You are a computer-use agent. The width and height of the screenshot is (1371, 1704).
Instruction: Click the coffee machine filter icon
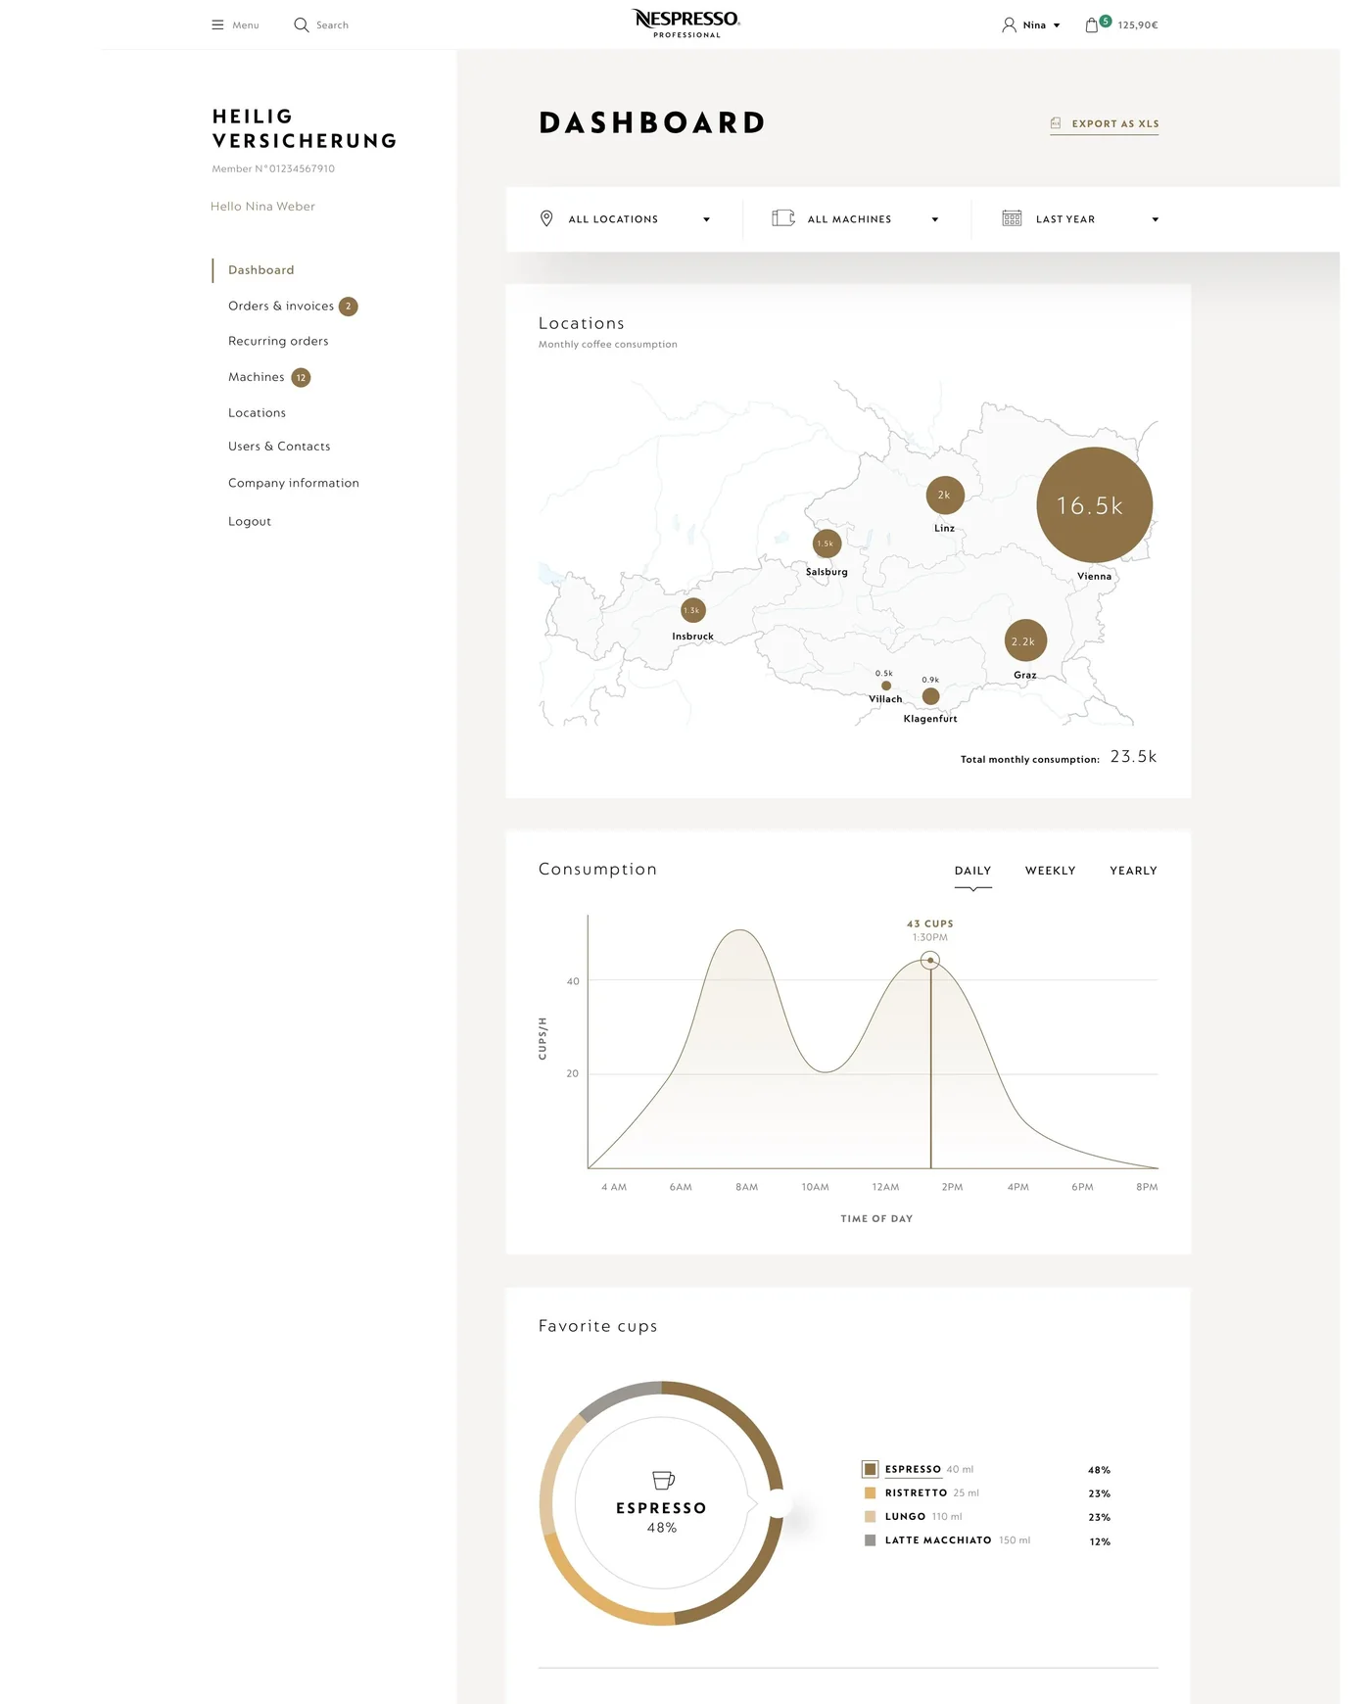[783, 217]
